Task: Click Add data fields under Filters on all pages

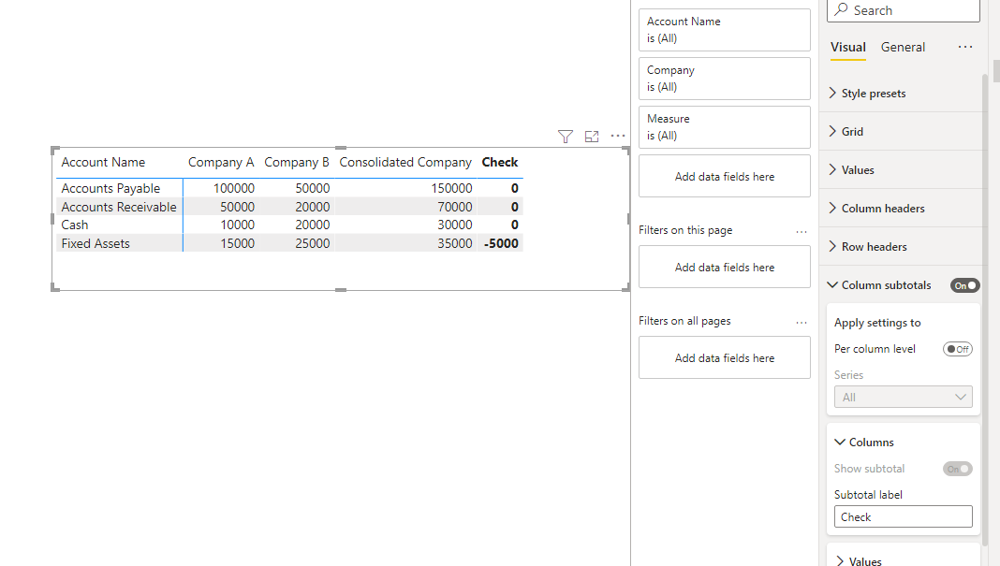Action: 725,358
